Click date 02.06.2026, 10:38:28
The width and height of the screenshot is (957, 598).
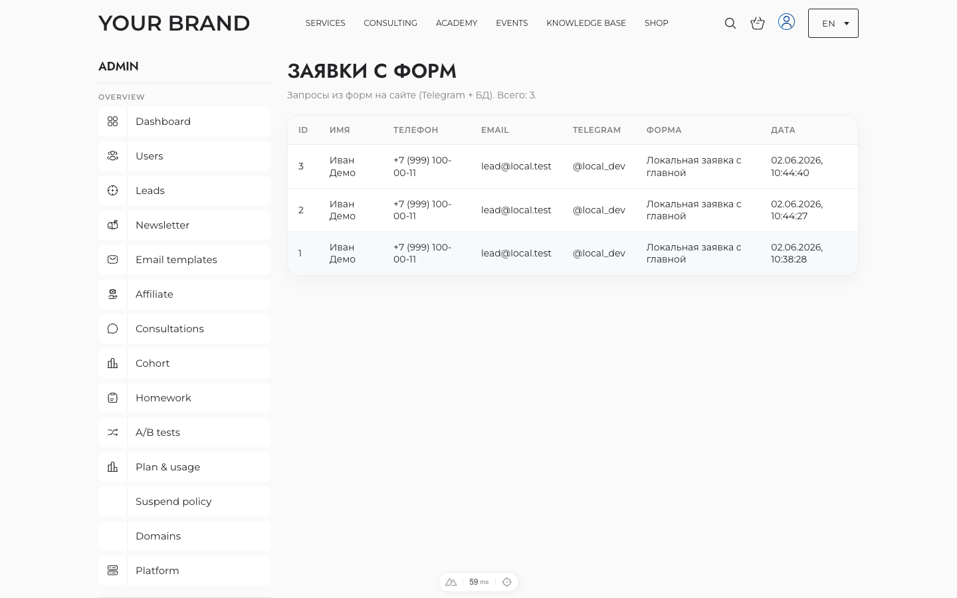[x=797, y=253]
